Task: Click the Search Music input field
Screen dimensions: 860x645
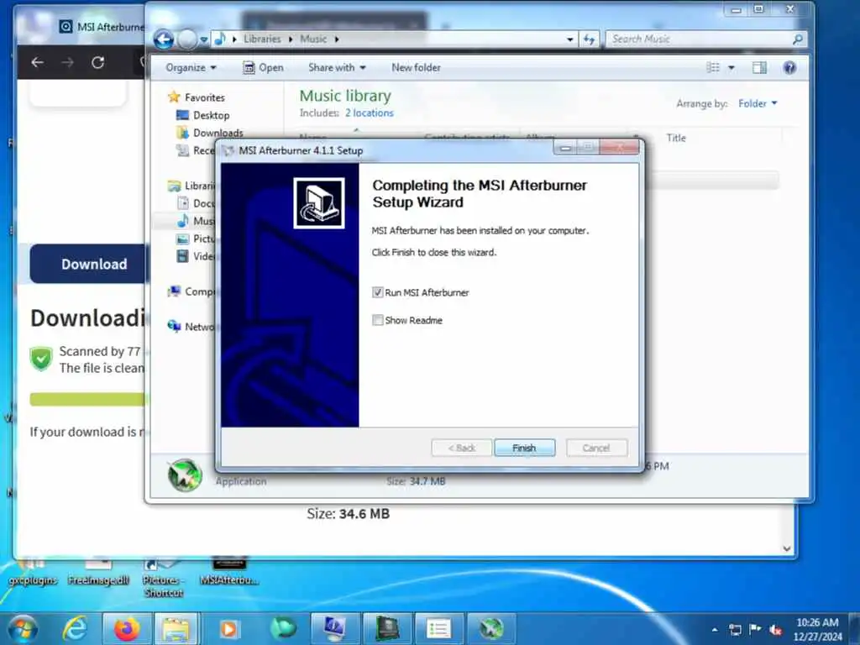Action: 700,39
